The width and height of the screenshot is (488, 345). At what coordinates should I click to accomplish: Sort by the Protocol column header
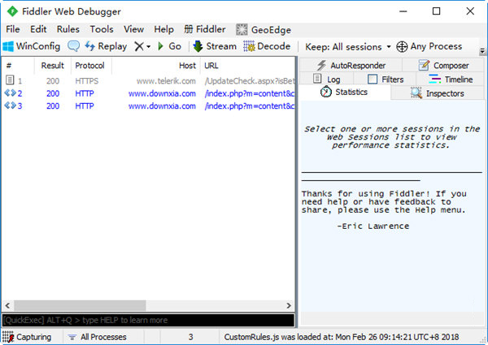click(x=90, y=66)
